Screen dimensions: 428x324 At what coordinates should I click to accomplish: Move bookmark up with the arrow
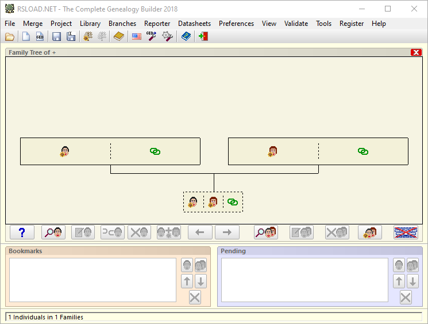(x=187, y=281)
